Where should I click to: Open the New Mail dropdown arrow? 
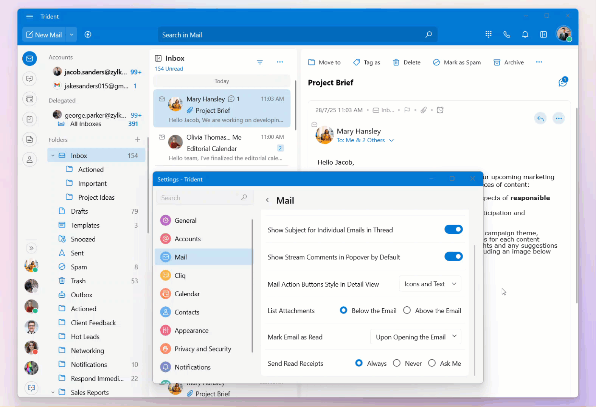(71, 34)
